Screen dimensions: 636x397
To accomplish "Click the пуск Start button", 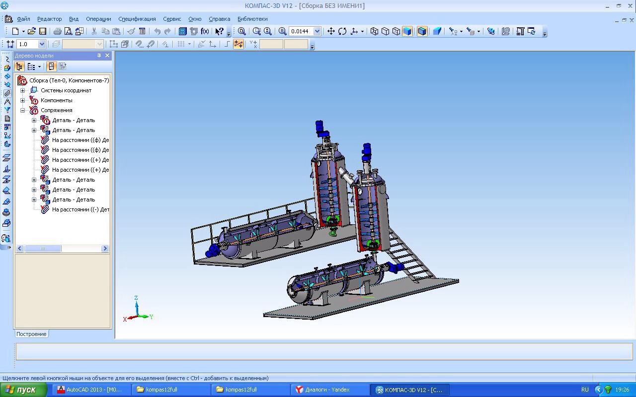I will (x=23, y=390).
